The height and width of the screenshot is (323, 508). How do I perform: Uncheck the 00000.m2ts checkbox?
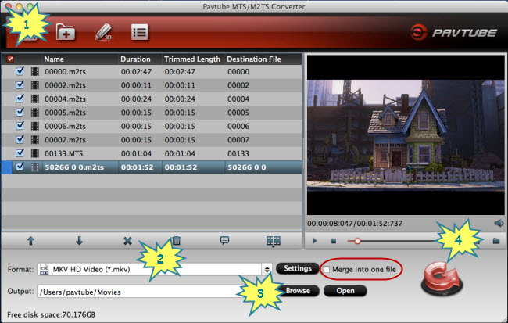(20, 71)
